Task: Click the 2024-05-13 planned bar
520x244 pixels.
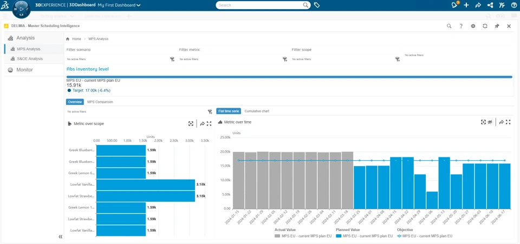Action: pyautogui.click(x=444, y=183)
